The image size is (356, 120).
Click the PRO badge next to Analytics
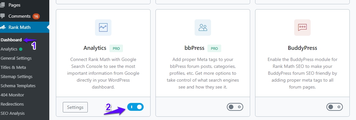pyautogui.click(x=116, y=49)
